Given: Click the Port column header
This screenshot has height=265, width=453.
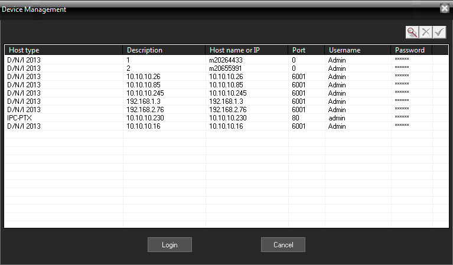Looking at the screenshot, I should 307,50.
